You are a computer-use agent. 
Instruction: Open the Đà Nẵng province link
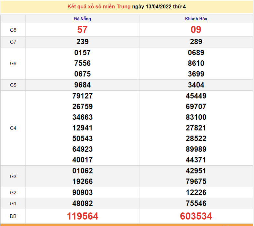82,19
